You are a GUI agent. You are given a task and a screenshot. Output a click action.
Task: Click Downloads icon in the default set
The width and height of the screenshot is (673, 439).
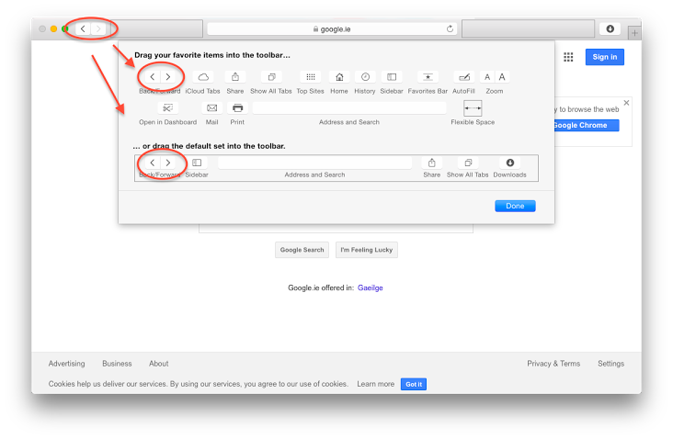pos(510,163)
